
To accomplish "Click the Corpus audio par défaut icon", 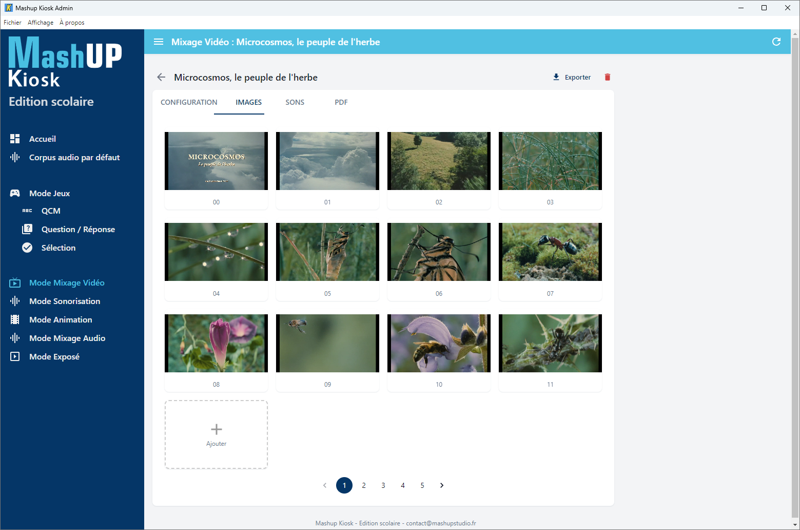I will (15, 157).
